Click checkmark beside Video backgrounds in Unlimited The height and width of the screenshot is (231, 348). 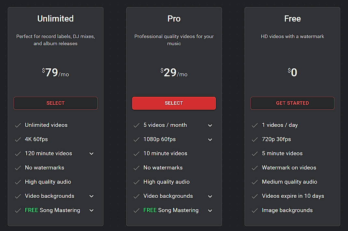tap(18, 197)
